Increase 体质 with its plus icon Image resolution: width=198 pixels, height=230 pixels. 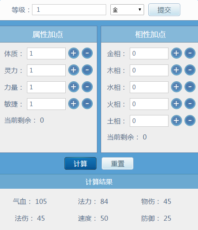(74, 53)
